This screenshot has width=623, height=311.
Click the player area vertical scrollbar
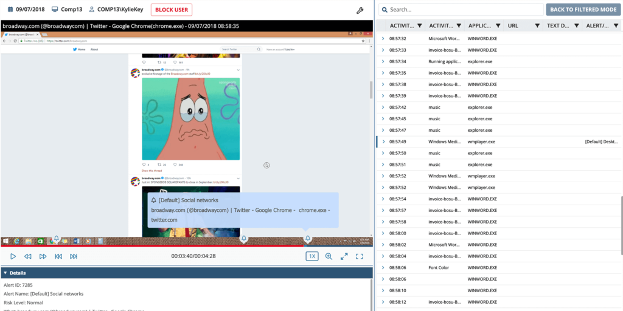371,90
